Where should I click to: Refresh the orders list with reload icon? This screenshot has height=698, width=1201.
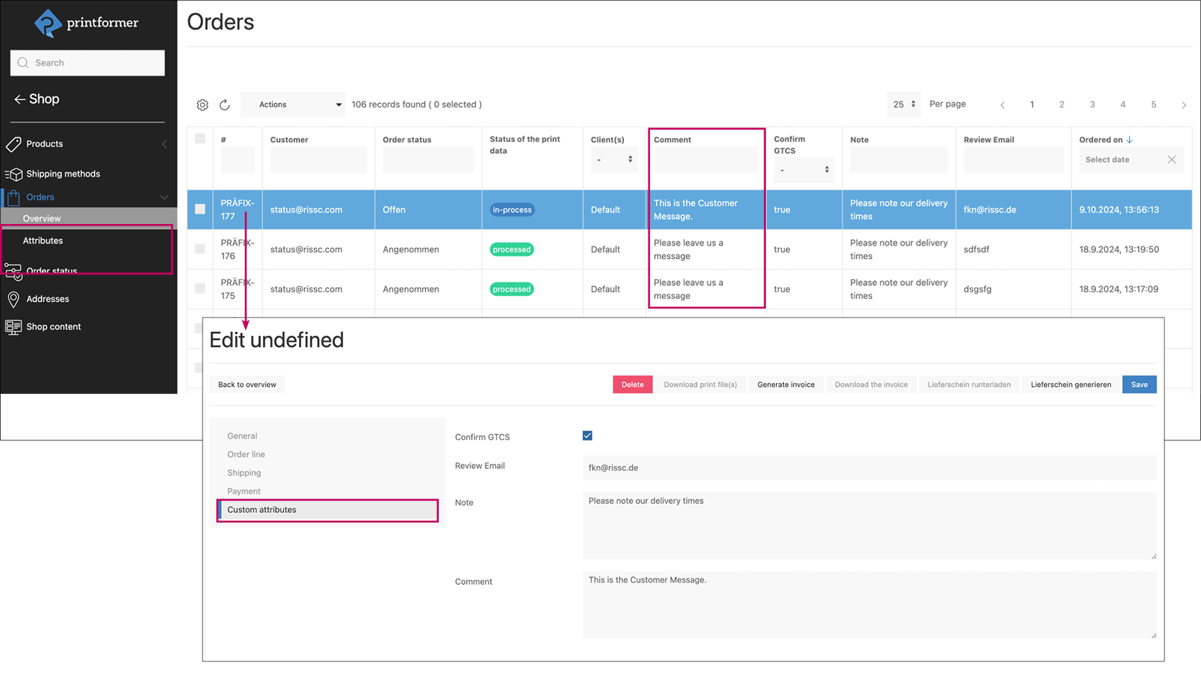pyautogui.click(x=225, y=105)
